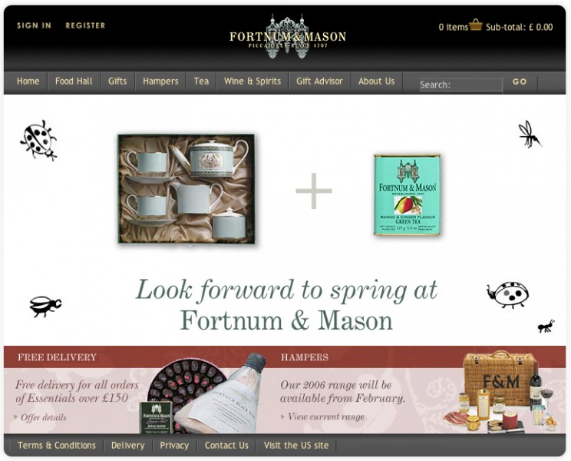The image size is (571, 461).
Task: Click the GO search button
Action: coord(520,81)
